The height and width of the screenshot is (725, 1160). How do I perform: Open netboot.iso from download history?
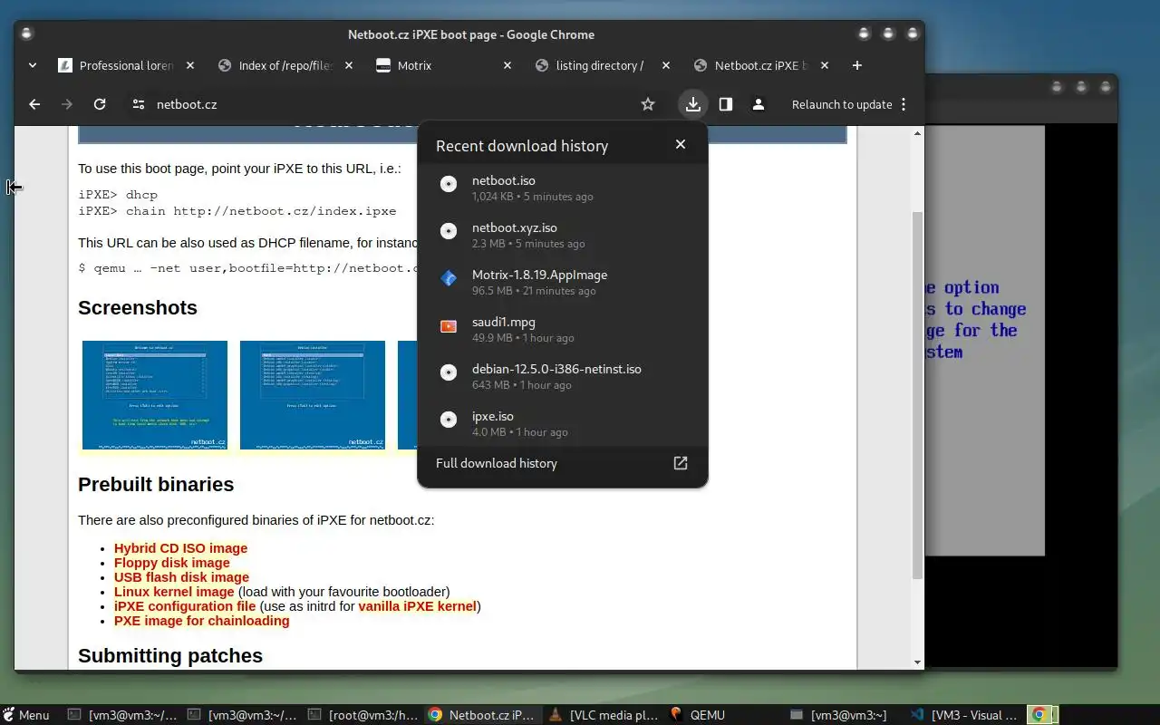562,188
